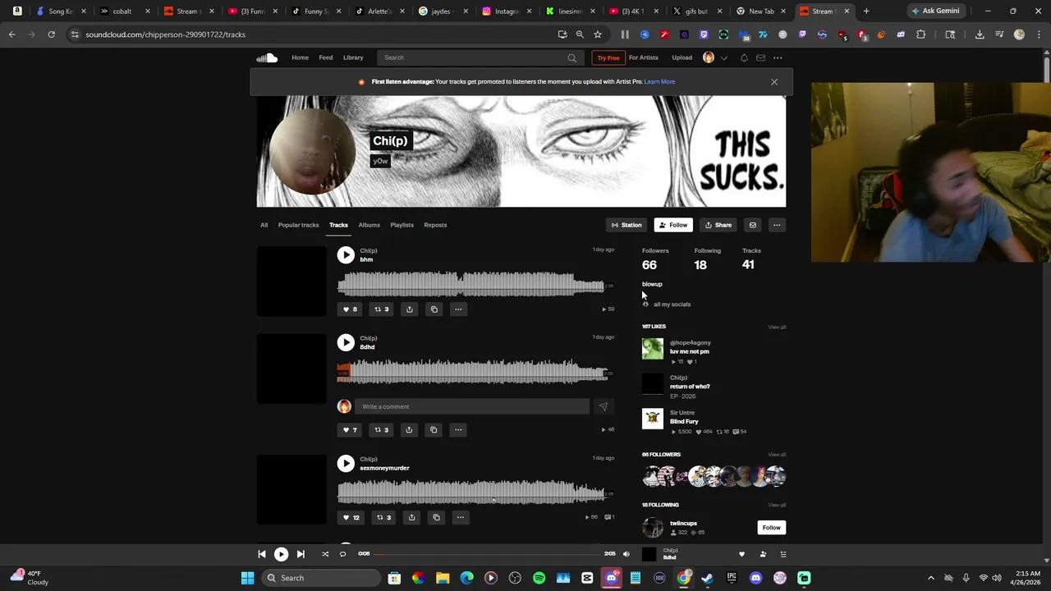The height and width of the screenshot is (591, 1051).
Task: Like the bhm track
Action: (x=351, y=309)
